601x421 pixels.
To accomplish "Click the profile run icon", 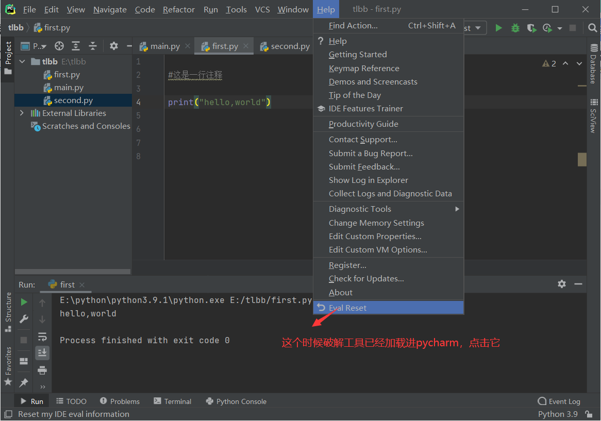I will 547,28.
